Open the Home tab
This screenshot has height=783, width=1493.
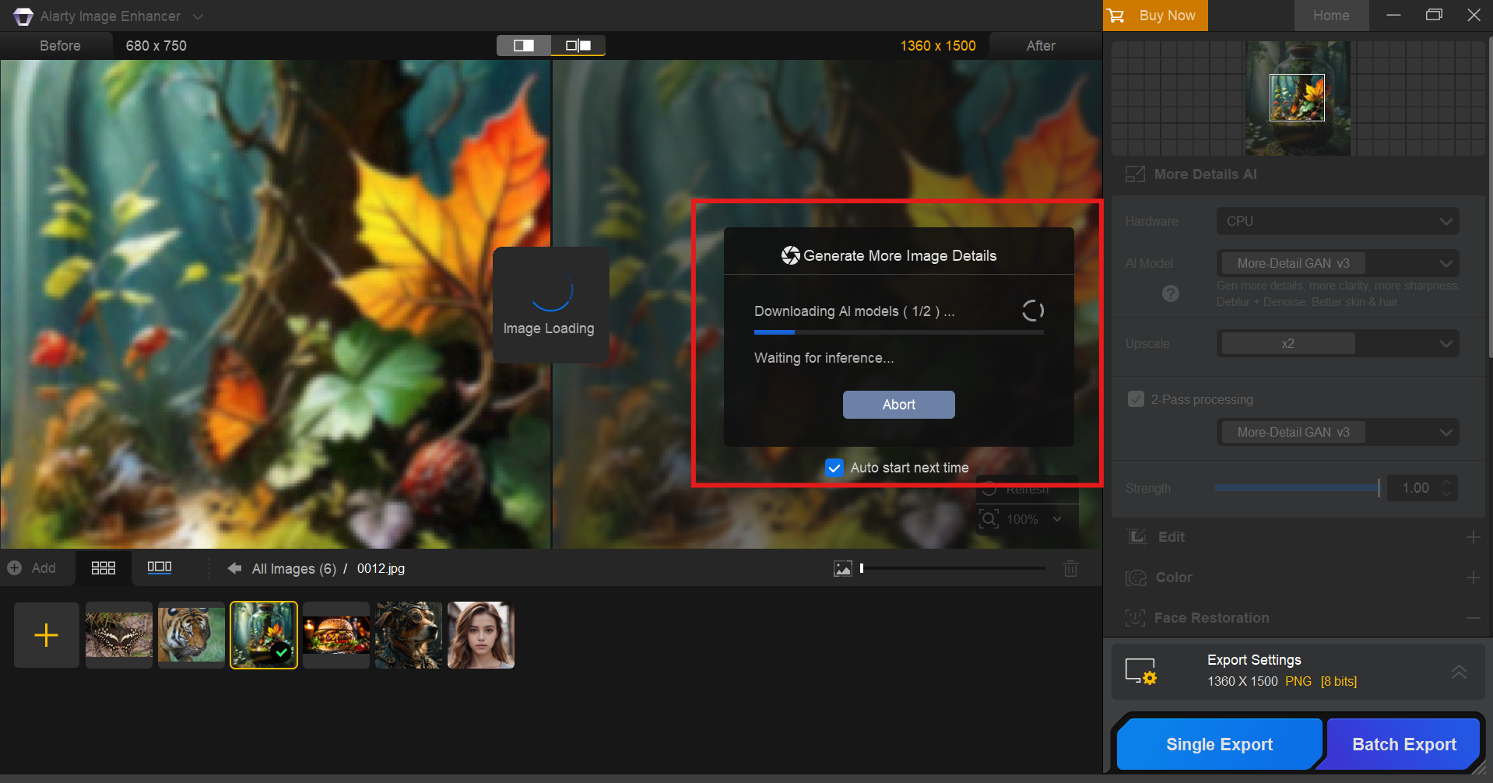(x=1331, y=16)
